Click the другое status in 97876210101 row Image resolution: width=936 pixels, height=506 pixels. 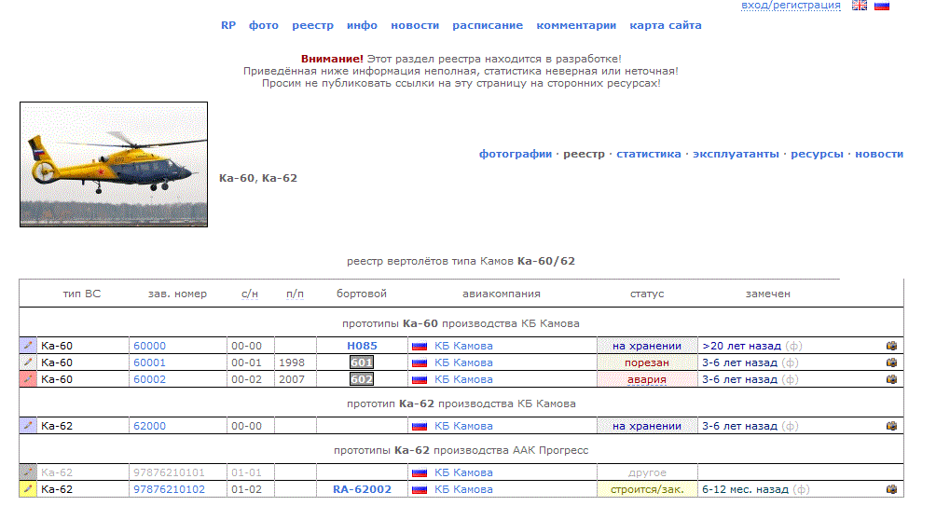pos(647,472)
